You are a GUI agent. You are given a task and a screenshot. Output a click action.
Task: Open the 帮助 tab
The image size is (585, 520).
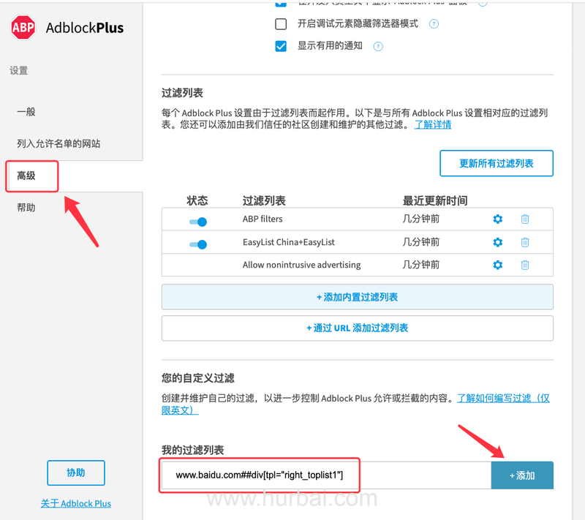pyautogui.click(x=26, y=208)
